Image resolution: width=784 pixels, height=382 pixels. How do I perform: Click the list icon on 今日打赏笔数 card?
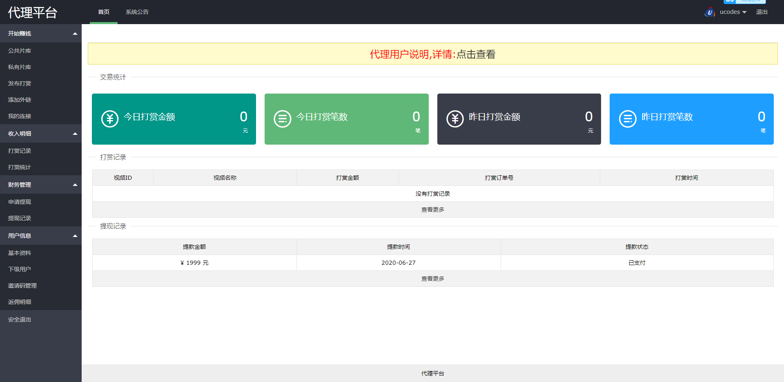282,119
